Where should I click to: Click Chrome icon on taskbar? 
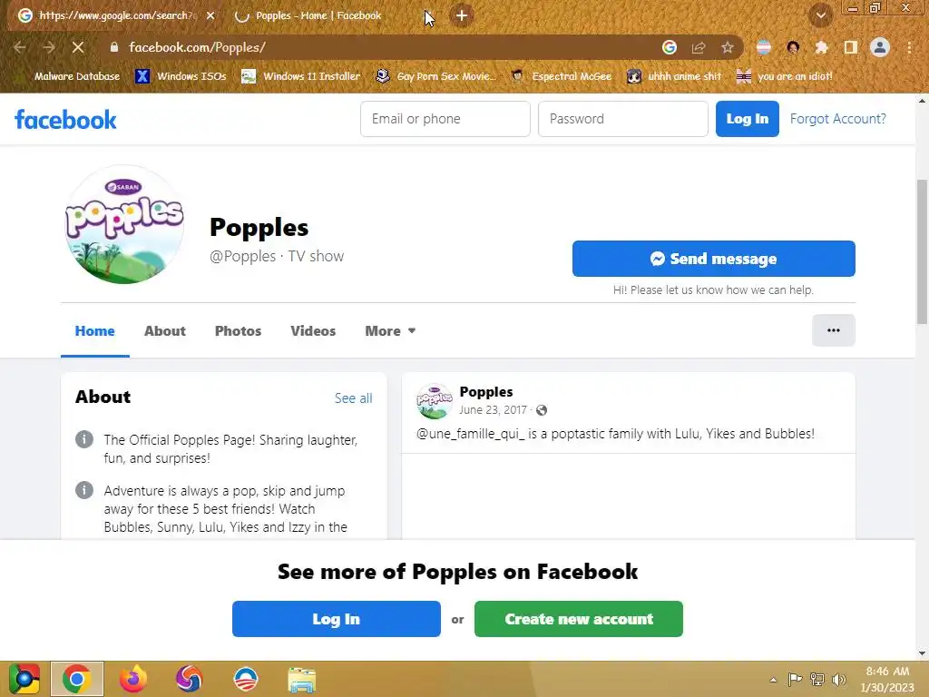click(76, 679)
